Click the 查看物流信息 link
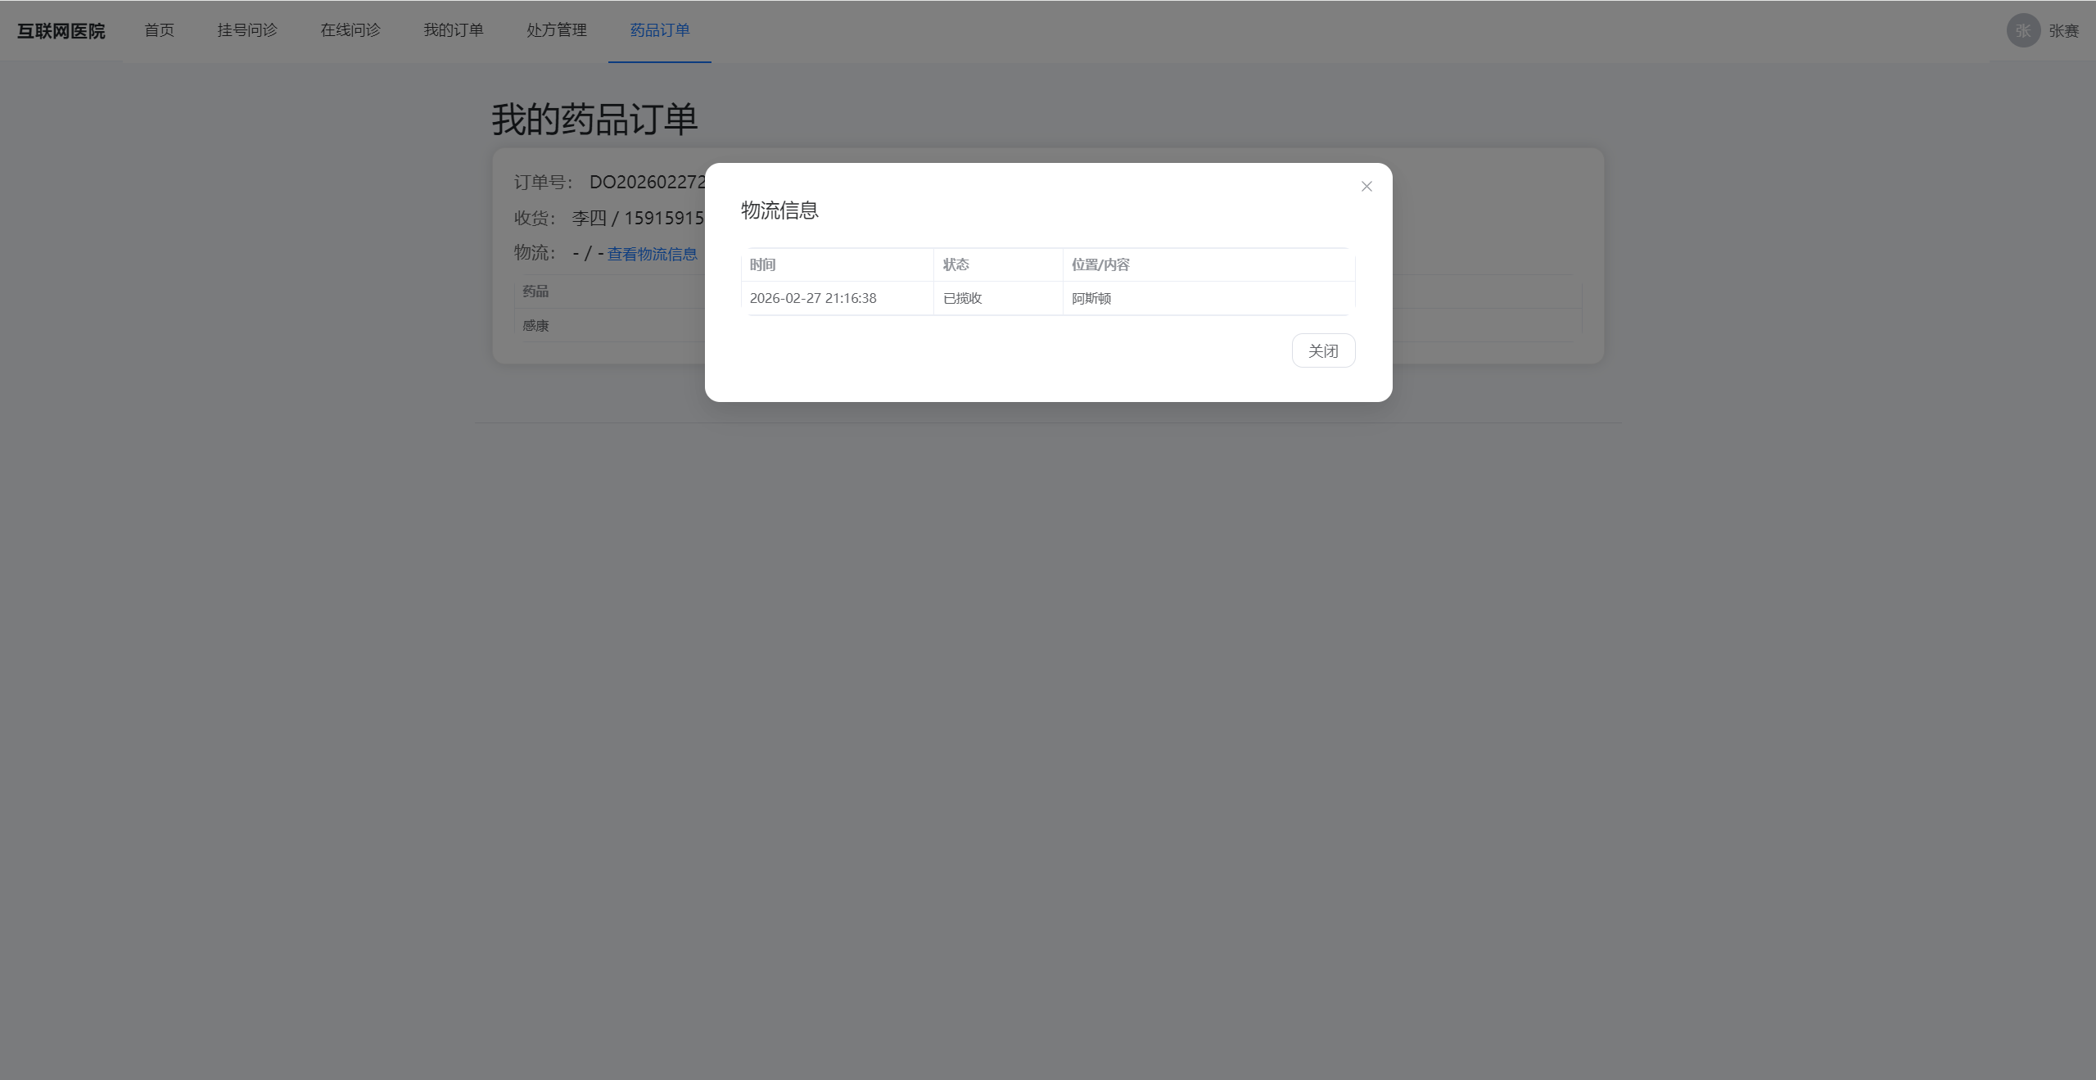 (x=652, y=254)
